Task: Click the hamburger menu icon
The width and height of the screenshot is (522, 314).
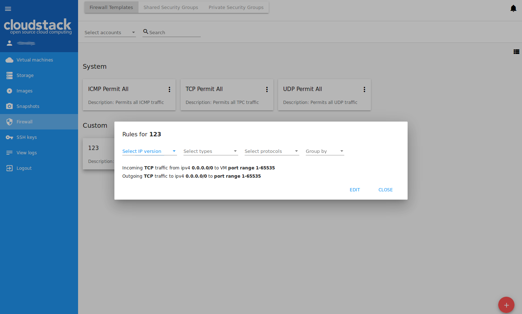Action: point(8,9)
